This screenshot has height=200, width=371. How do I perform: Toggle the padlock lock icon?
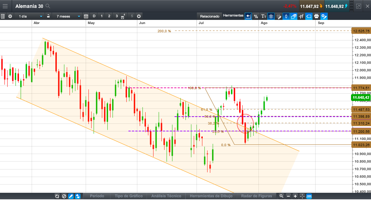[48, 16]
